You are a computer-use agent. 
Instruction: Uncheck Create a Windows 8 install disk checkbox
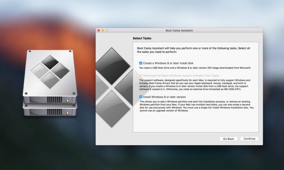[x=140, y=63]
